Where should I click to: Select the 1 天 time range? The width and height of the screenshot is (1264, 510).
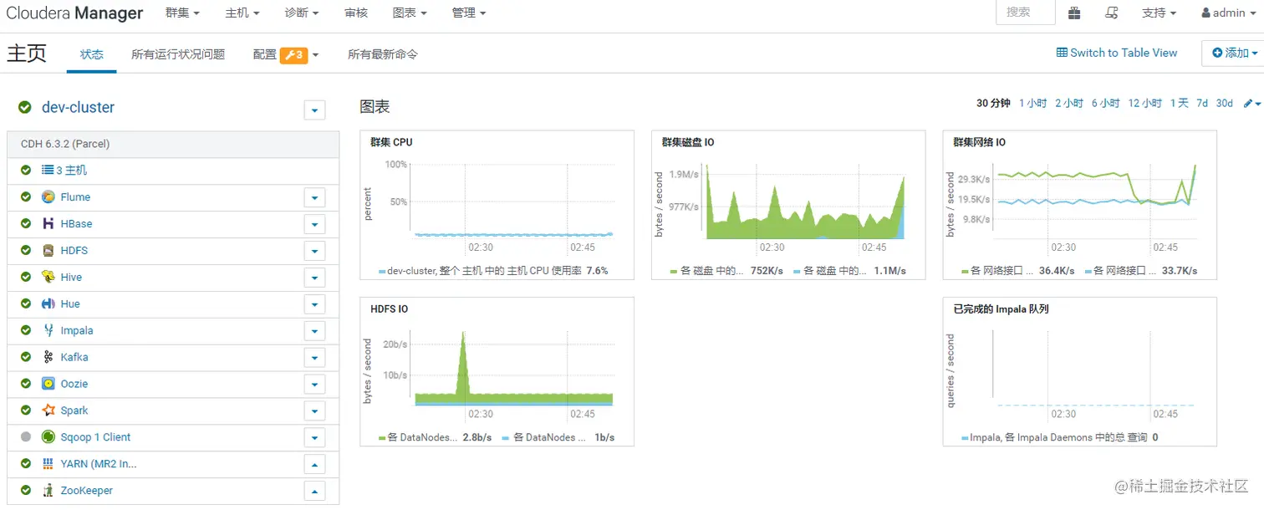click(x=1179, y=104)
